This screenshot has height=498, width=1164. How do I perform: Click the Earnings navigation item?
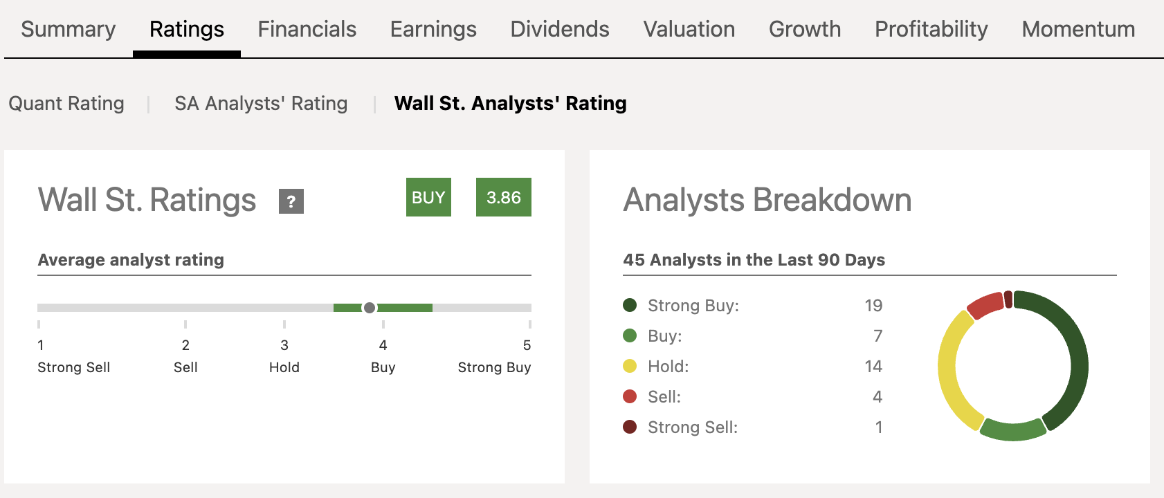[x=433, y=29]
